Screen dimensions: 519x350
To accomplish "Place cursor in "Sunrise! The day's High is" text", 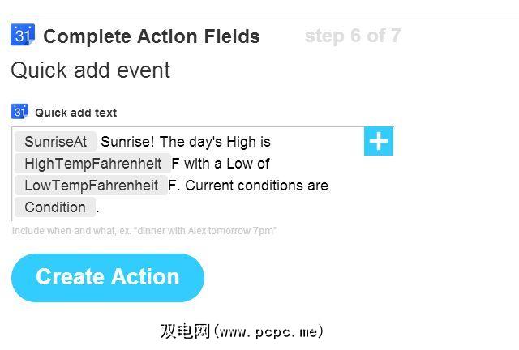I will [x=186, y=142].
